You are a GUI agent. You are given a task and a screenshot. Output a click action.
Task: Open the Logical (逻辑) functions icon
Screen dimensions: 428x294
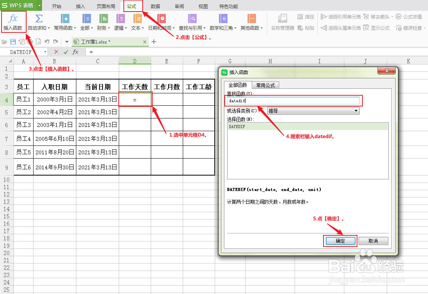[x=120, y=19]
